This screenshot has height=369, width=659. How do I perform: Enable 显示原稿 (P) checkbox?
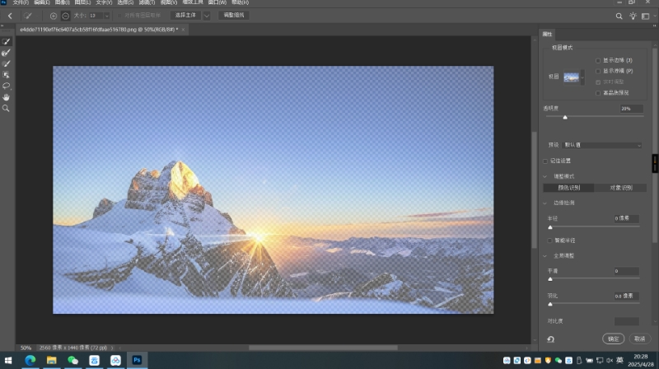click(x=598, y=71)
